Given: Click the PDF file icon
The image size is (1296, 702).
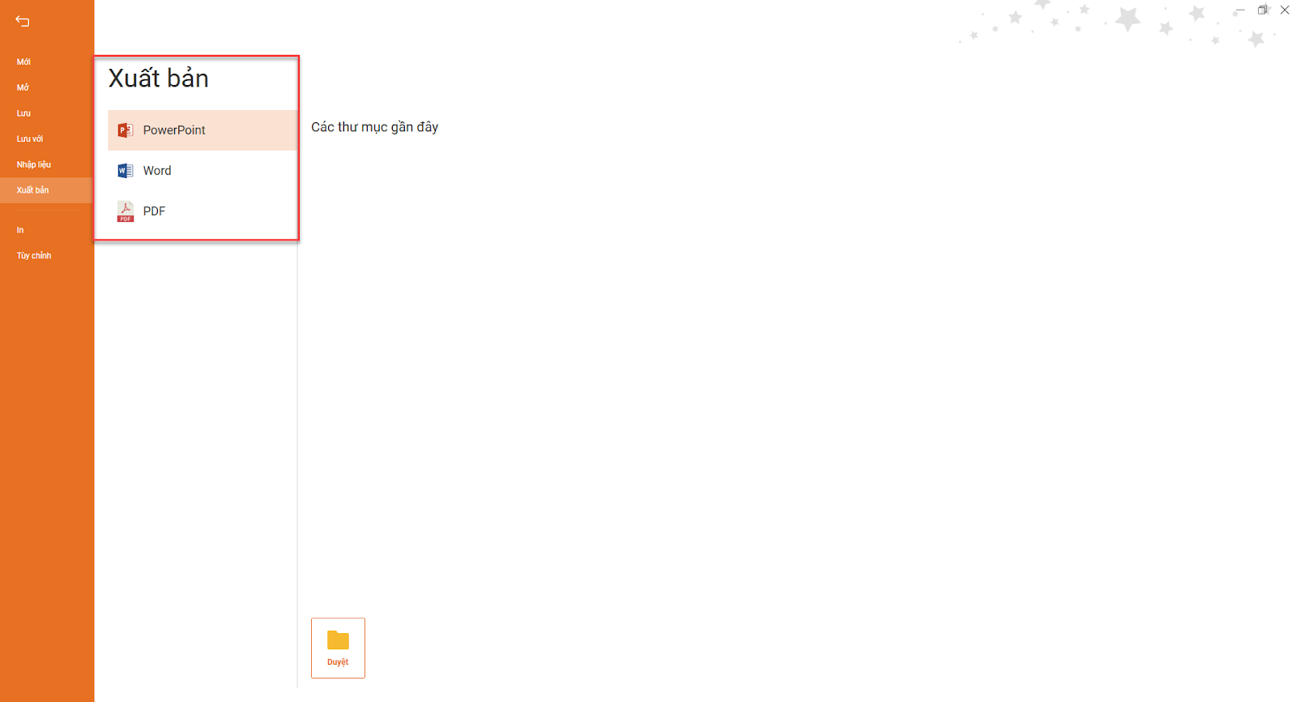Looking at the screenshot, I should pos(125,211).
